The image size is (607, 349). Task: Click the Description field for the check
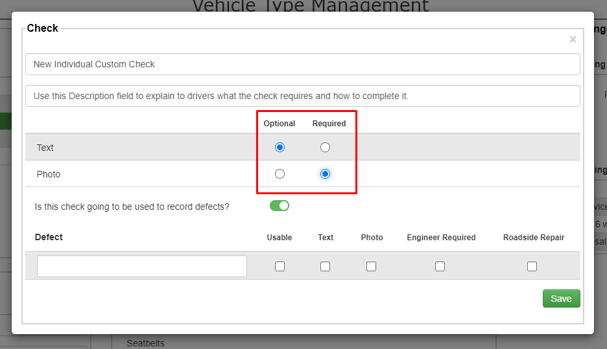coord(303,96)
